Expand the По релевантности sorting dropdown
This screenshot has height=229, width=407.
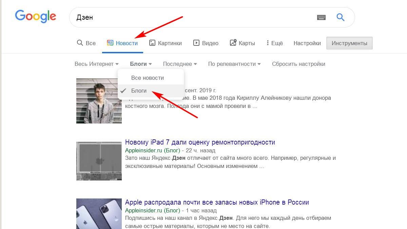coord(234,64)
